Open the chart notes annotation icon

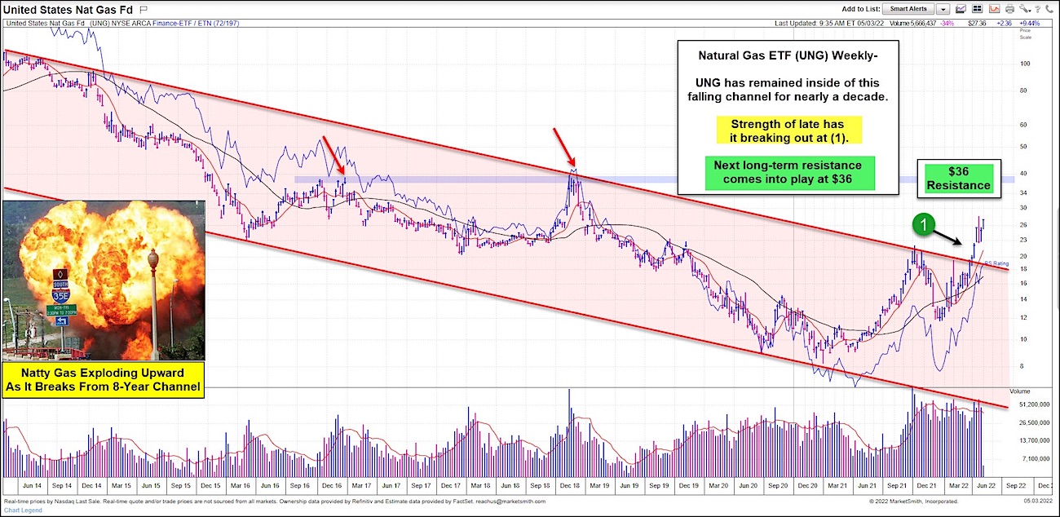coord(961,8)
